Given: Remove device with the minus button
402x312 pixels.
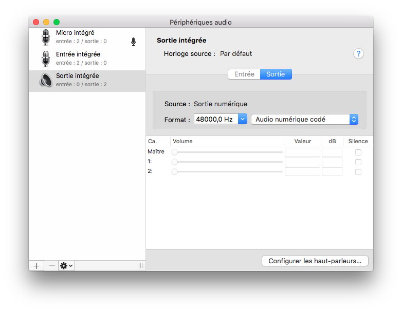Looking at the screenshot, I should pyautogui.click(x=52, y=266).
